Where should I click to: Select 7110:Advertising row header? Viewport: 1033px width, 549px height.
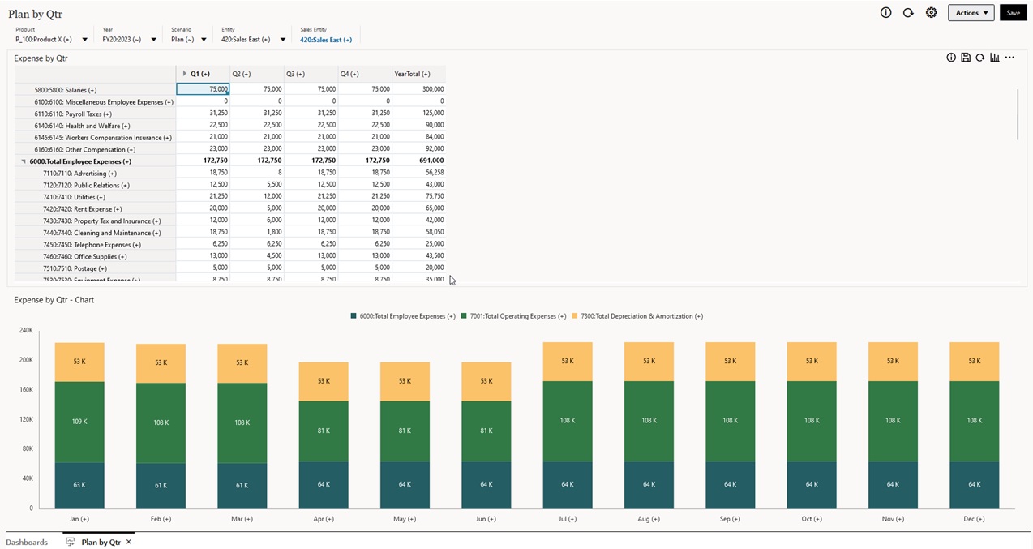[96, 174]
